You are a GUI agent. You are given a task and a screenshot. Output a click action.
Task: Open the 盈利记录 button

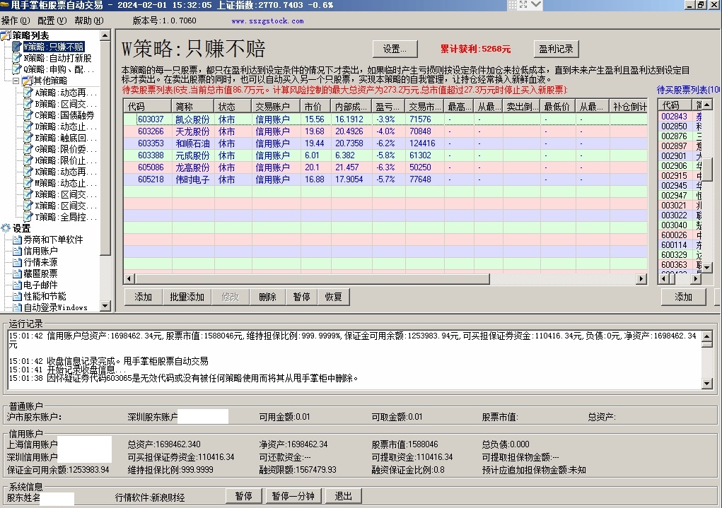pos(556,49)
